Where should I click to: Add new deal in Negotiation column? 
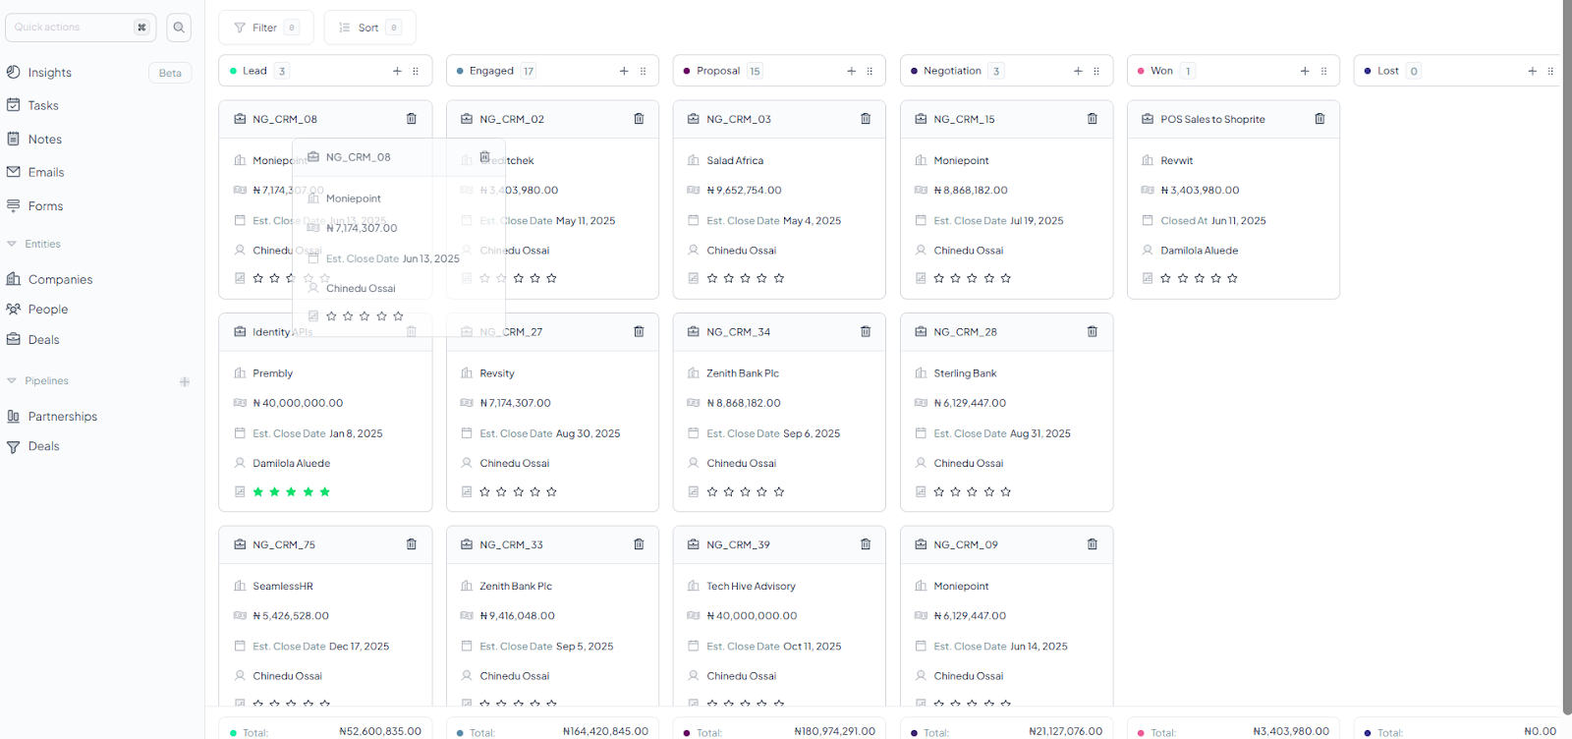(1078, 71)
